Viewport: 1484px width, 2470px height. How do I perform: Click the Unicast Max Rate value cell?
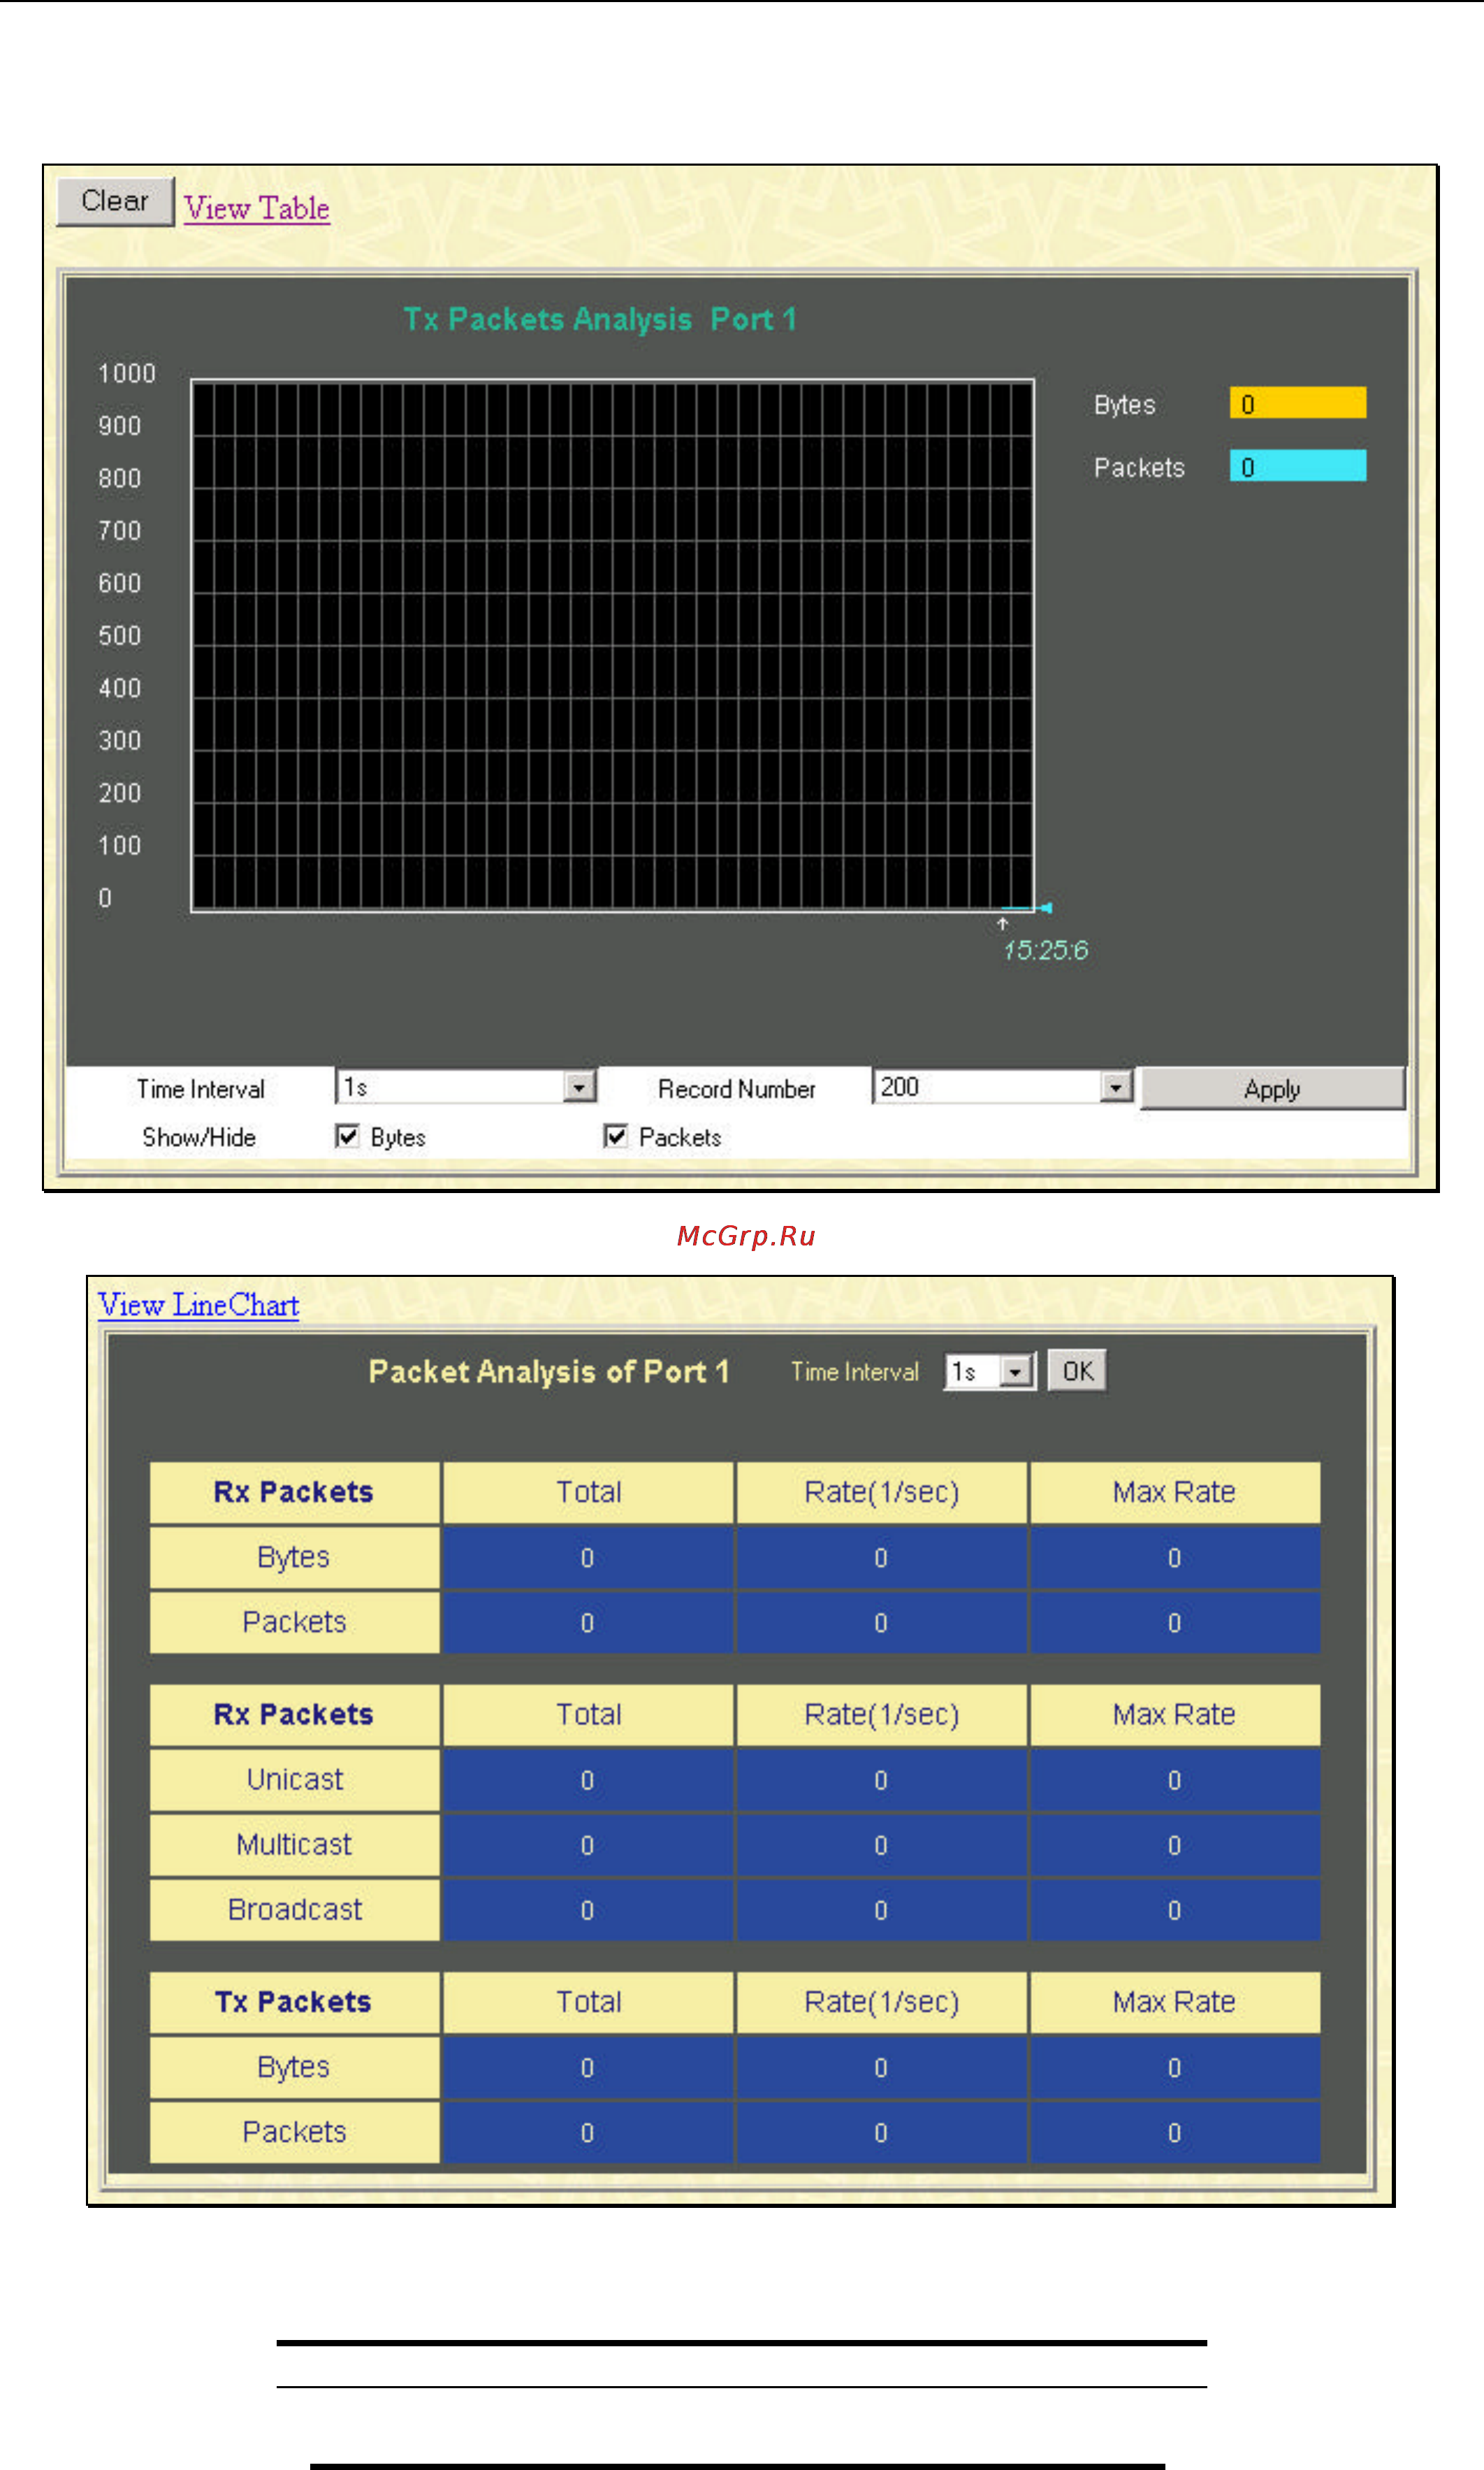1175,1779
